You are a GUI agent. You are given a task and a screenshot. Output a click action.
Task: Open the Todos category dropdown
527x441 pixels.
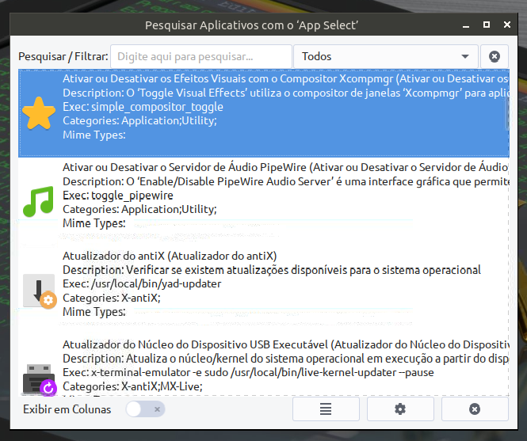[386, 56]
